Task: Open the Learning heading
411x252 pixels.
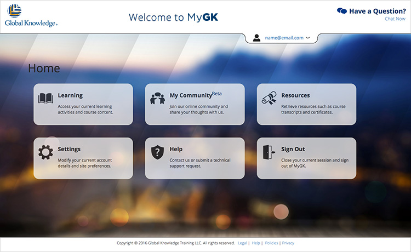Action: [x=70, y=95]
